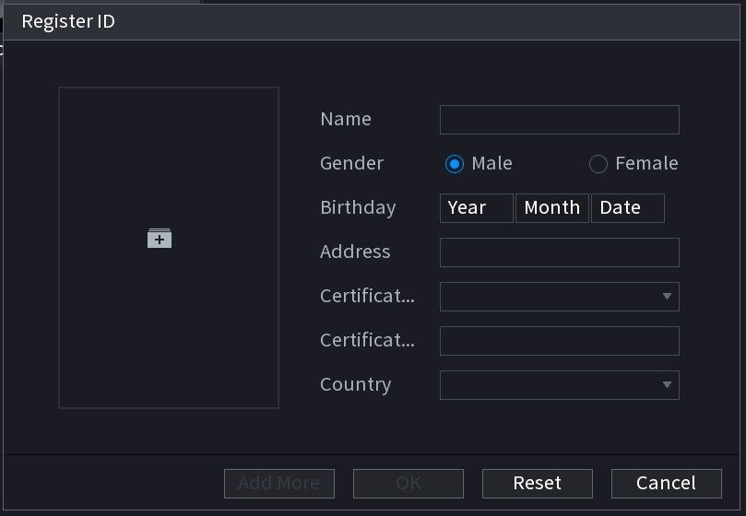Click the Male label text

point(491,164)
